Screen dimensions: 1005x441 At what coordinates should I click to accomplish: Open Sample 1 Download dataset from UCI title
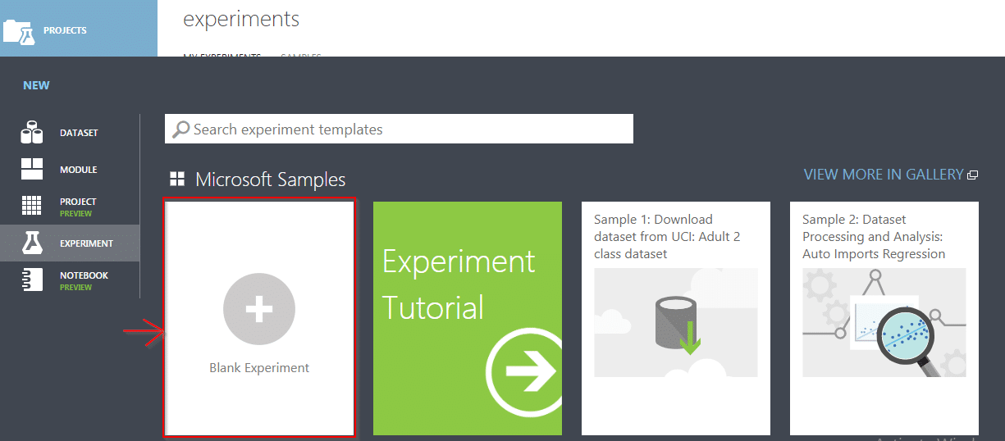(x=667, y=237)
